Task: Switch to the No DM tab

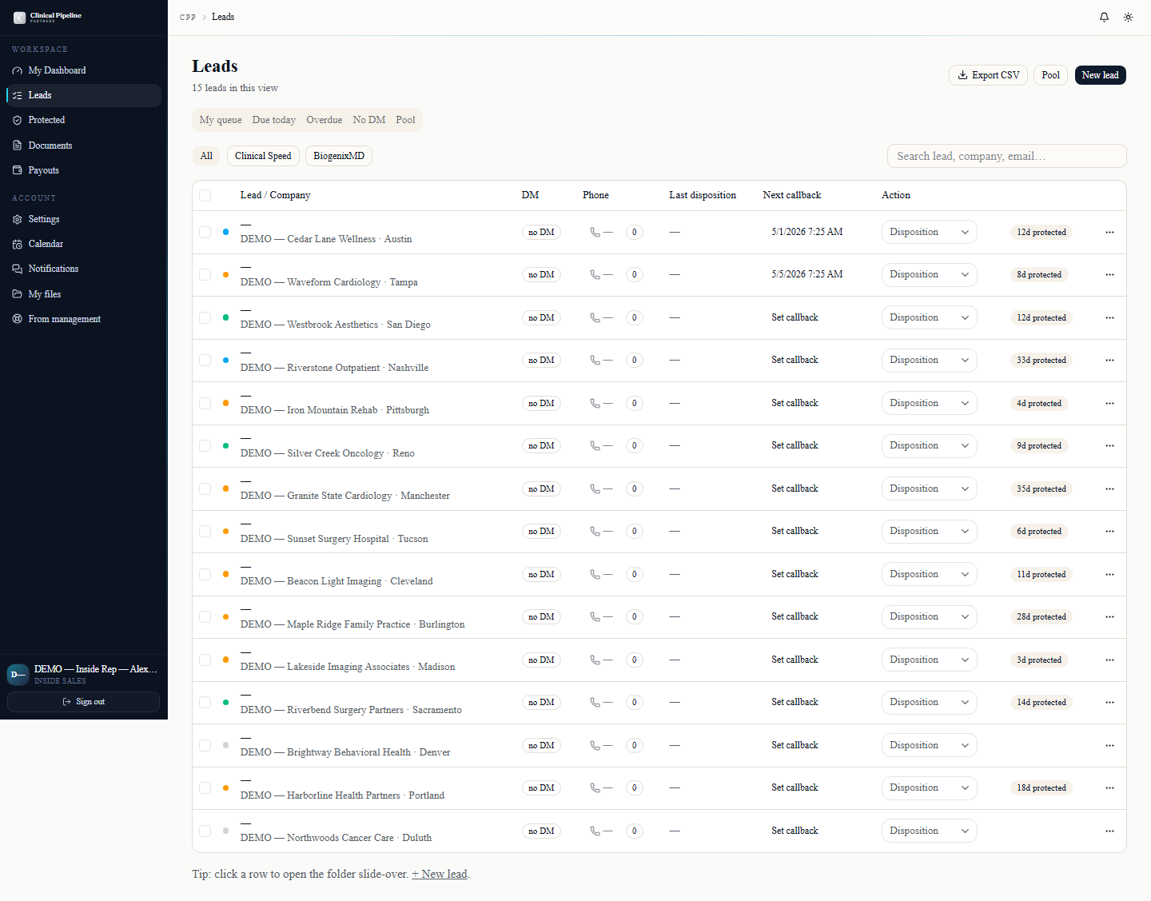Action: click(369, 120)
